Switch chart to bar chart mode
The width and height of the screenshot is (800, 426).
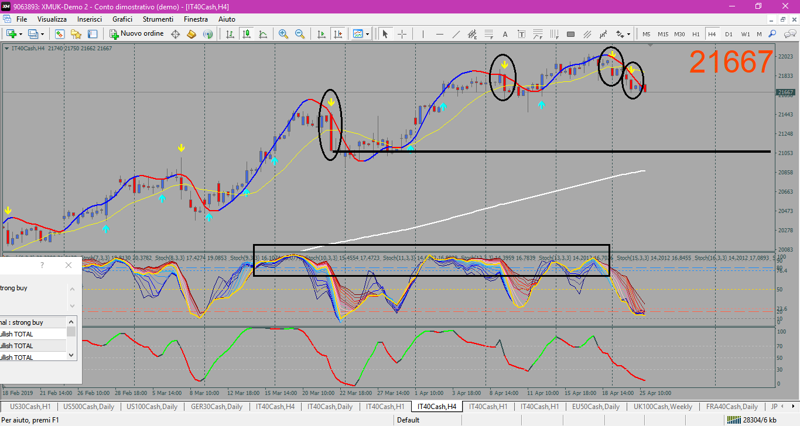tap(230, 34)
